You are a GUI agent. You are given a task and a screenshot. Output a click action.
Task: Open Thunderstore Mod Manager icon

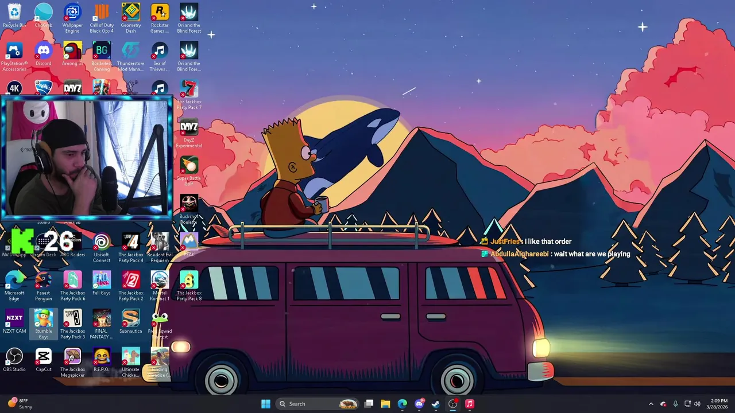[130, 57]
